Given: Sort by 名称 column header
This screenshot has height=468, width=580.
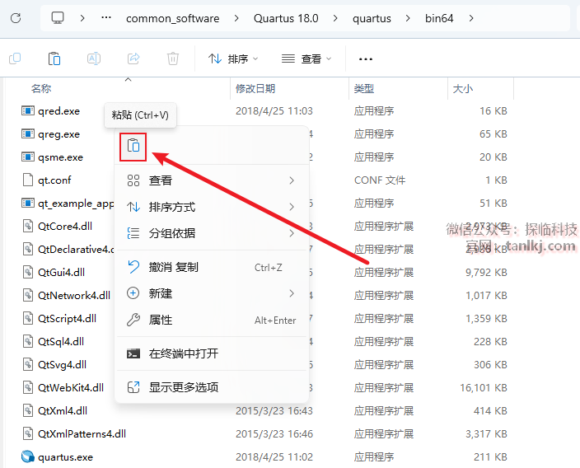Looking at the screenshot, I should coord(41,88).
